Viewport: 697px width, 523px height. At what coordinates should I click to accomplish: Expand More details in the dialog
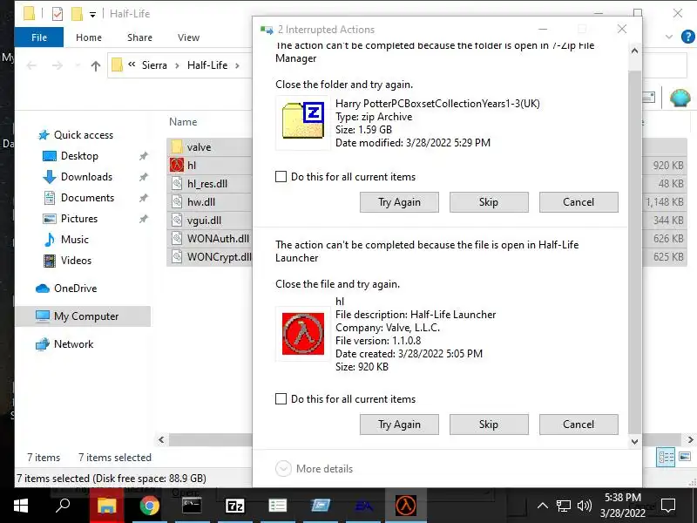click(x=314, y=469)
